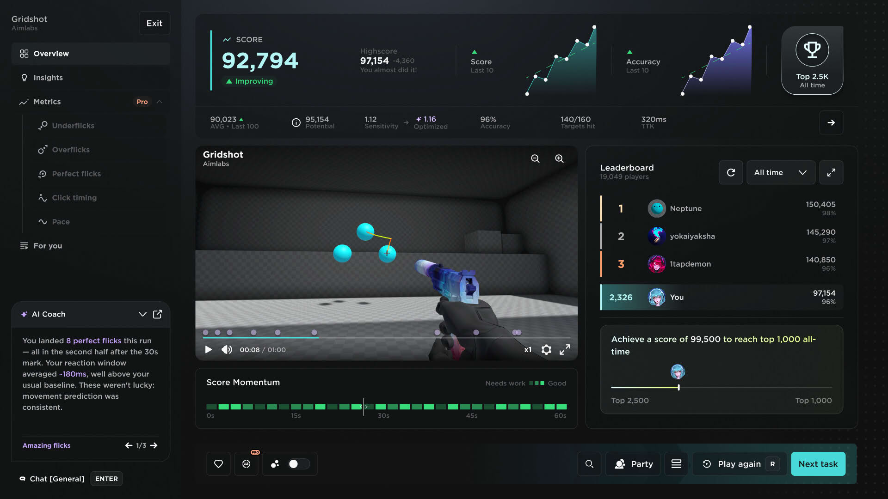Click the ENTER chat key button
Viewport: 888px width, 499px height.
tap(106, 479)
